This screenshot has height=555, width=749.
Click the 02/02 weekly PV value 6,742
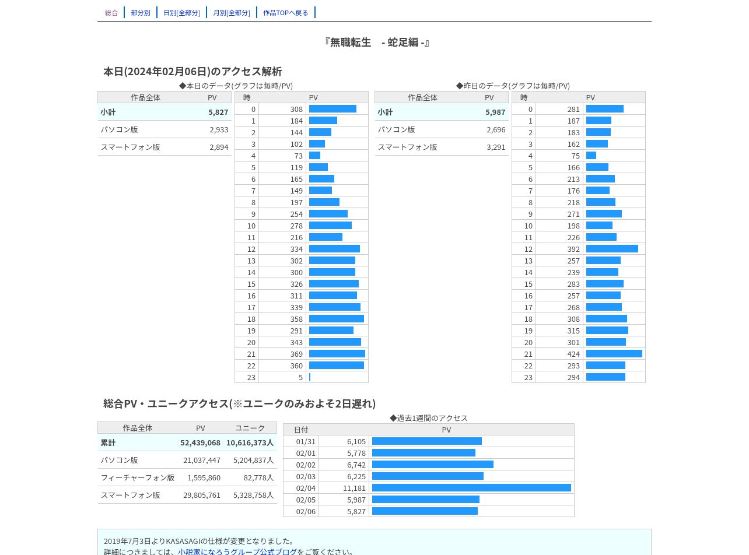point(356,465)
